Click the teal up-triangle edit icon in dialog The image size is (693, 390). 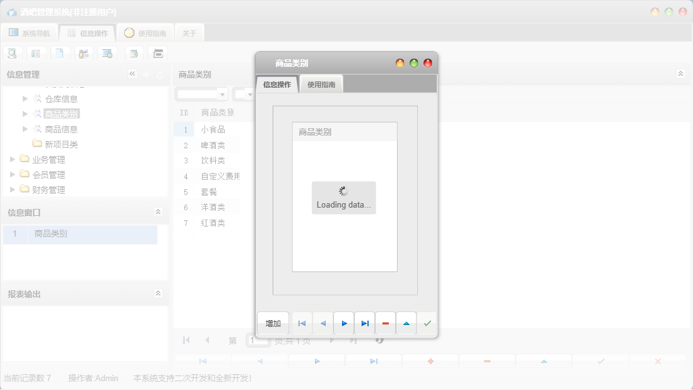point(406,323)
